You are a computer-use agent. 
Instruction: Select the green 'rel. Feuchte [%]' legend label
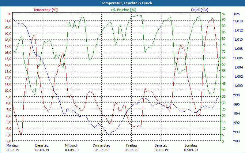pos(123,10)
